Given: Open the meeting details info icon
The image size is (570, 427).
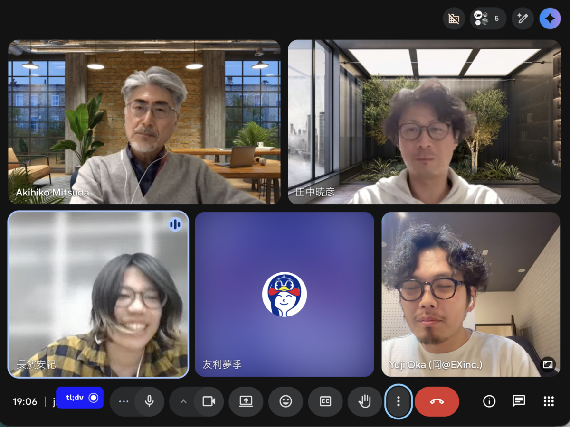Looking at the screenshot, I should [489, 401].
